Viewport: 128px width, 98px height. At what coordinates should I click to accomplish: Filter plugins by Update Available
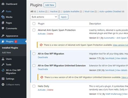click(71, 12)
